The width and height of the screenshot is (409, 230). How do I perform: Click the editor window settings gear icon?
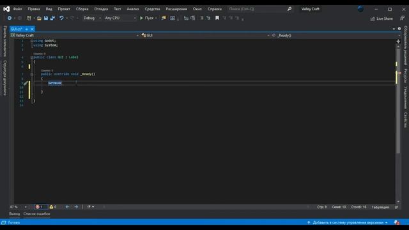coord(399,29)
